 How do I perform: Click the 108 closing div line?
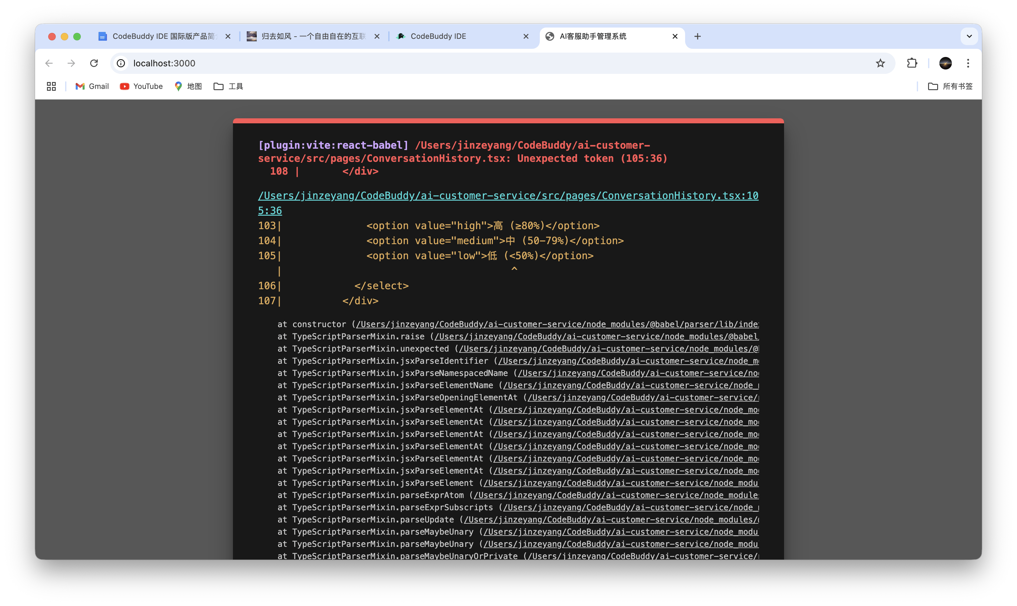[x=324, y=172]
